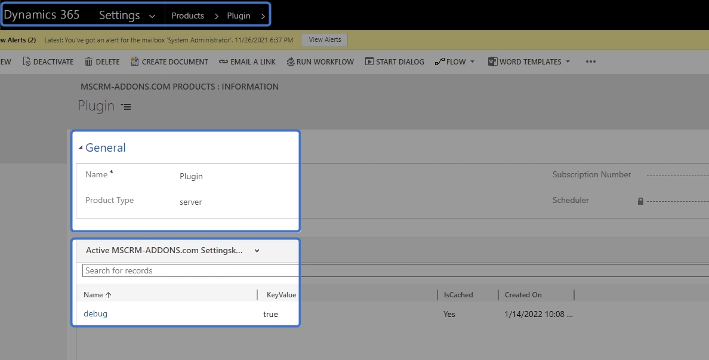
Task: Open the Plugin form selector menu
Action: click(x=126, y=107)
